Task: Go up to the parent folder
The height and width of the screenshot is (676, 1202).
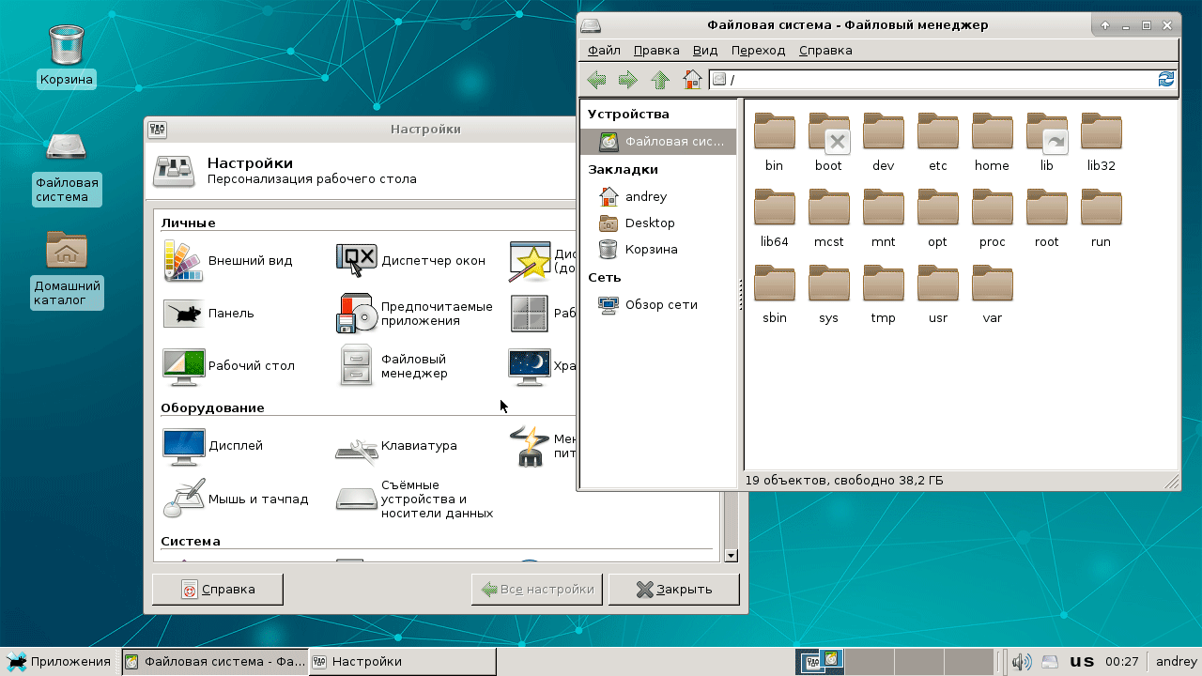Action: coord(660,80)
